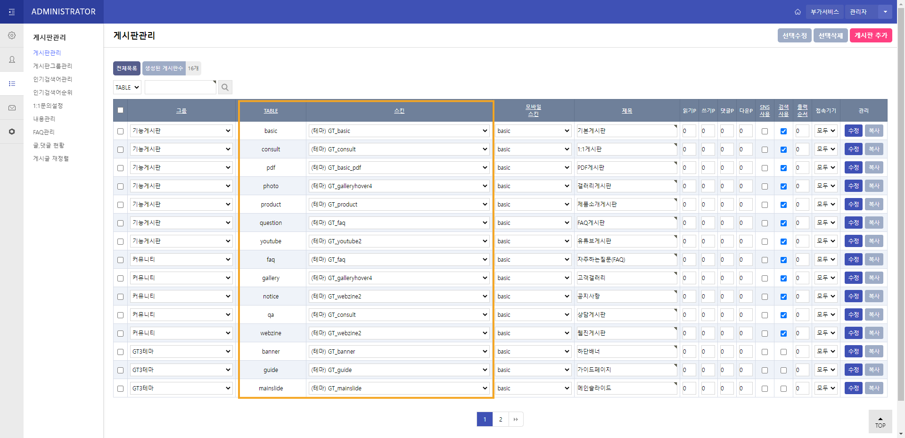Sort by the 그룹 column header

point(181,111)
